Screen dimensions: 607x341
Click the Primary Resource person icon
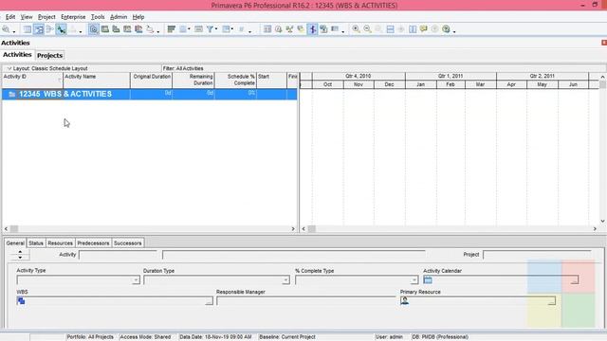tap(405, 300)
